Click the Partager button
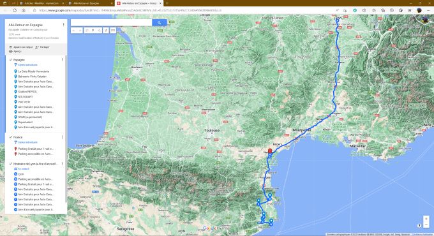 click(42, 47)
